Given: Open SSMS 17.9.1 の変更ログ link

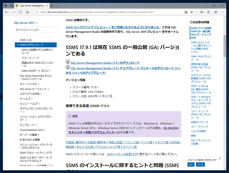Looking at the screenshot, I should [x=122, y=154].
